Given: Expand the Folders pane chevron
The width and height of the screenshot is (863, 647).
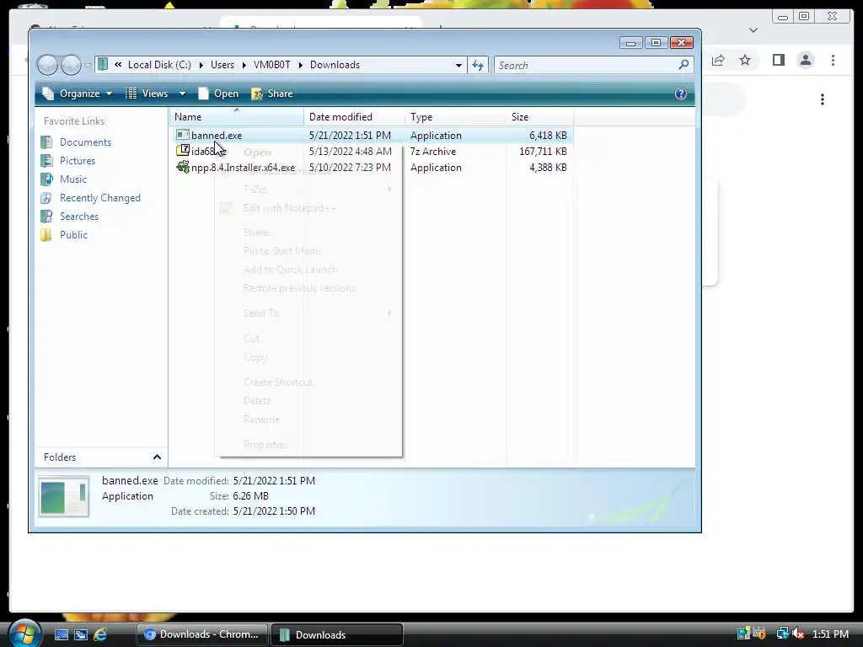Looking at the screenshot, I should point(157,457).
